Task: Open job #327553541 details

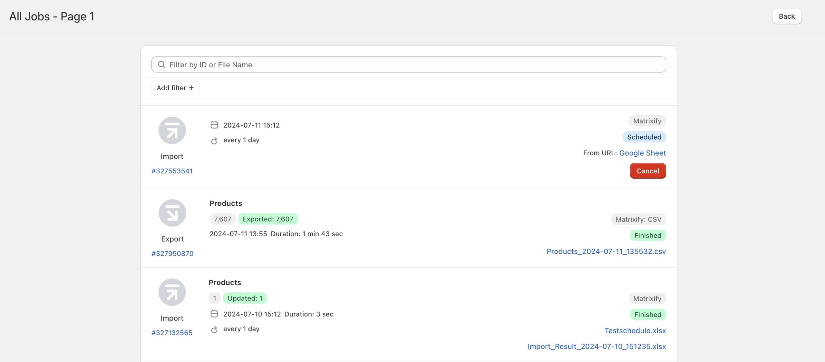Action: click(x=172, y=171)
